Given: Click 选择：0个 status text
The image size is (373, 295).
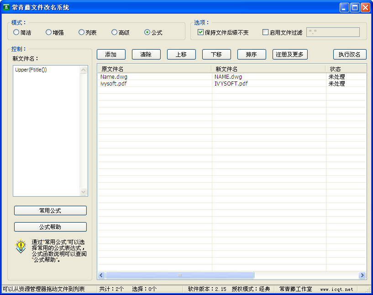Looking at the screenshot, I should coord(144,289).
